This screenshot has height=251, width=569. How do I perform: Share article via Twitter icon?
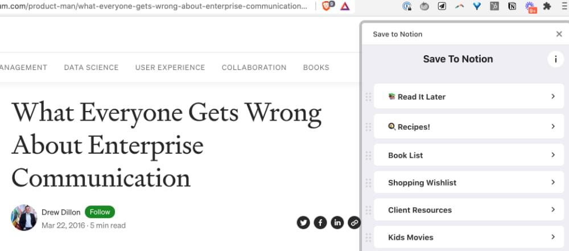[303, 223]
